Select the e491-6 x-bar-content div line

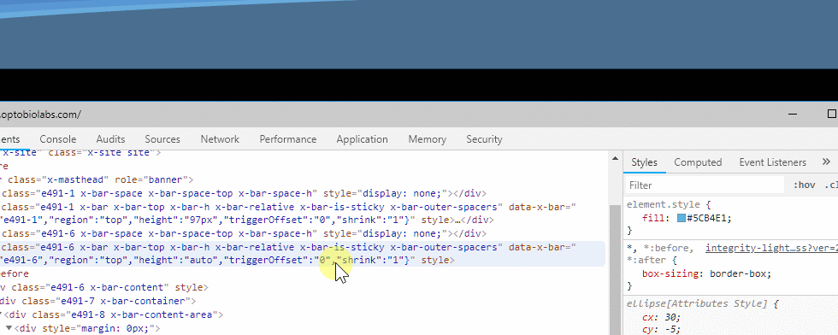[104, 287]
